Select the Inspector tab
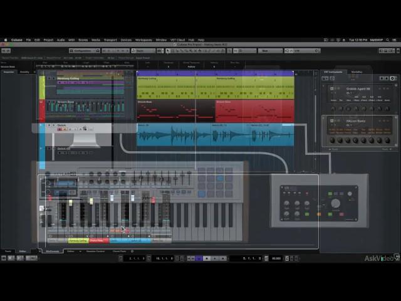This screenshot has width=401, height=301. click(x=9, y=72)
